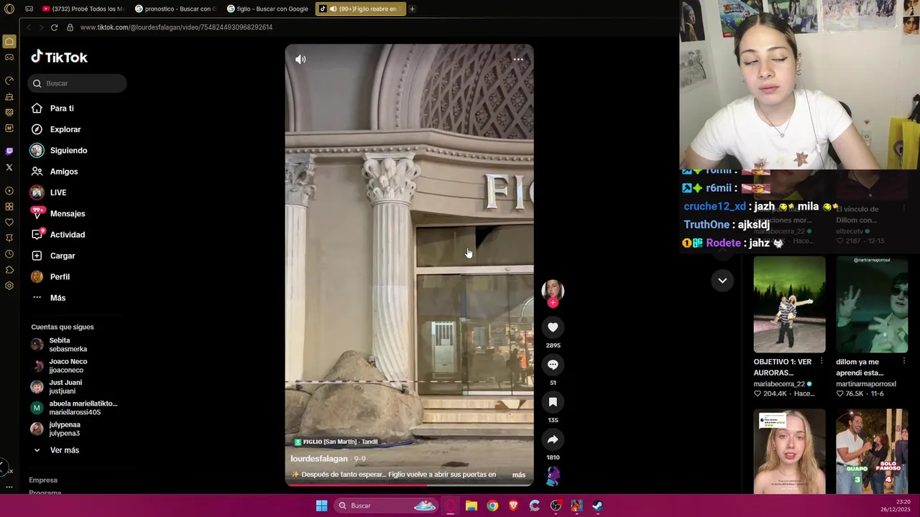
Task: Open Steam from taskbar
Action: coord(597,506)
